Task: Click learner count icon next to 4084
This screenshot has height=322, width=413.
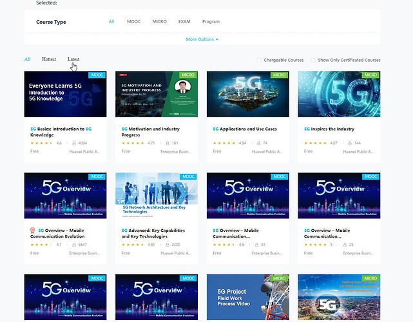Action: pyautogui.click(x=74, y=143)
